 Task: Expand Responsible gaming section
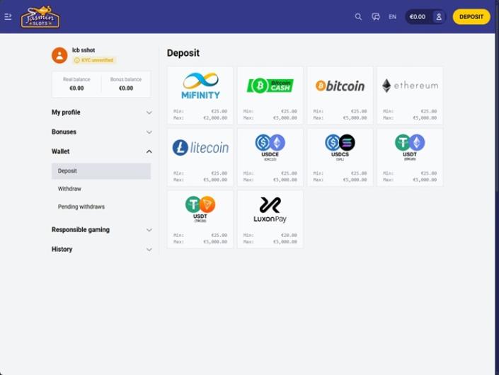point(101,230)
